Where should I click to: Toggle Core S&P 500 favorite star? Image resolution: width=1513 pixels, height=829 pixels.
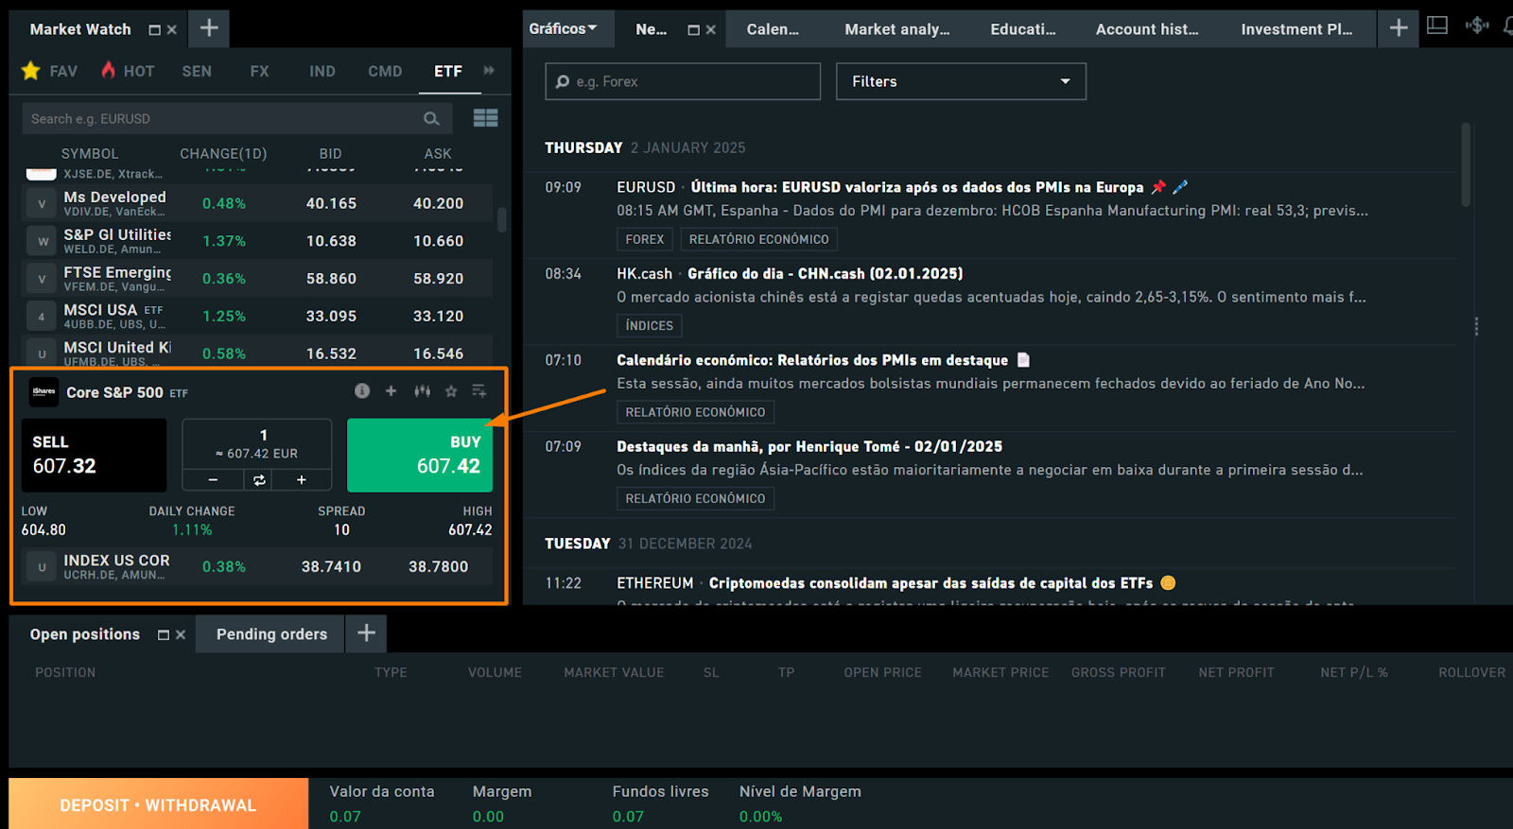pyautogui.click(x=451, y=390)
